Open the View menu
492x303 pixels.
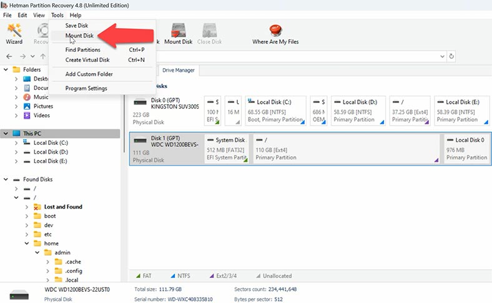click(39, 15)
